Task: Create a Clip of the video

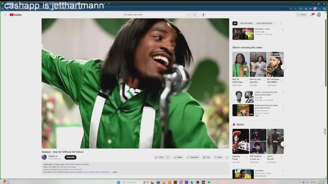Action: [206, 157]
